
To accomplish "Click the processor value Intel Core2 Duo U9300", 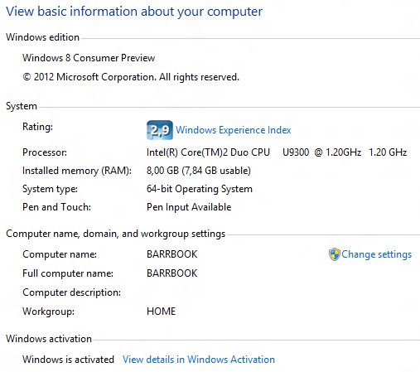I will tap(277, 152).
